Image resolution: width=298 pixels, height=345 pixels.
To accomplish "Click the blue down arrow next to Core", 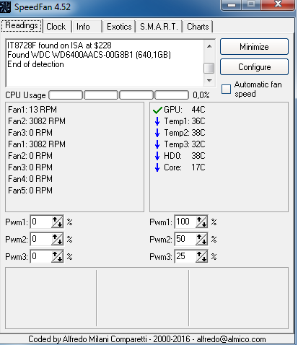I will [157, 167].
